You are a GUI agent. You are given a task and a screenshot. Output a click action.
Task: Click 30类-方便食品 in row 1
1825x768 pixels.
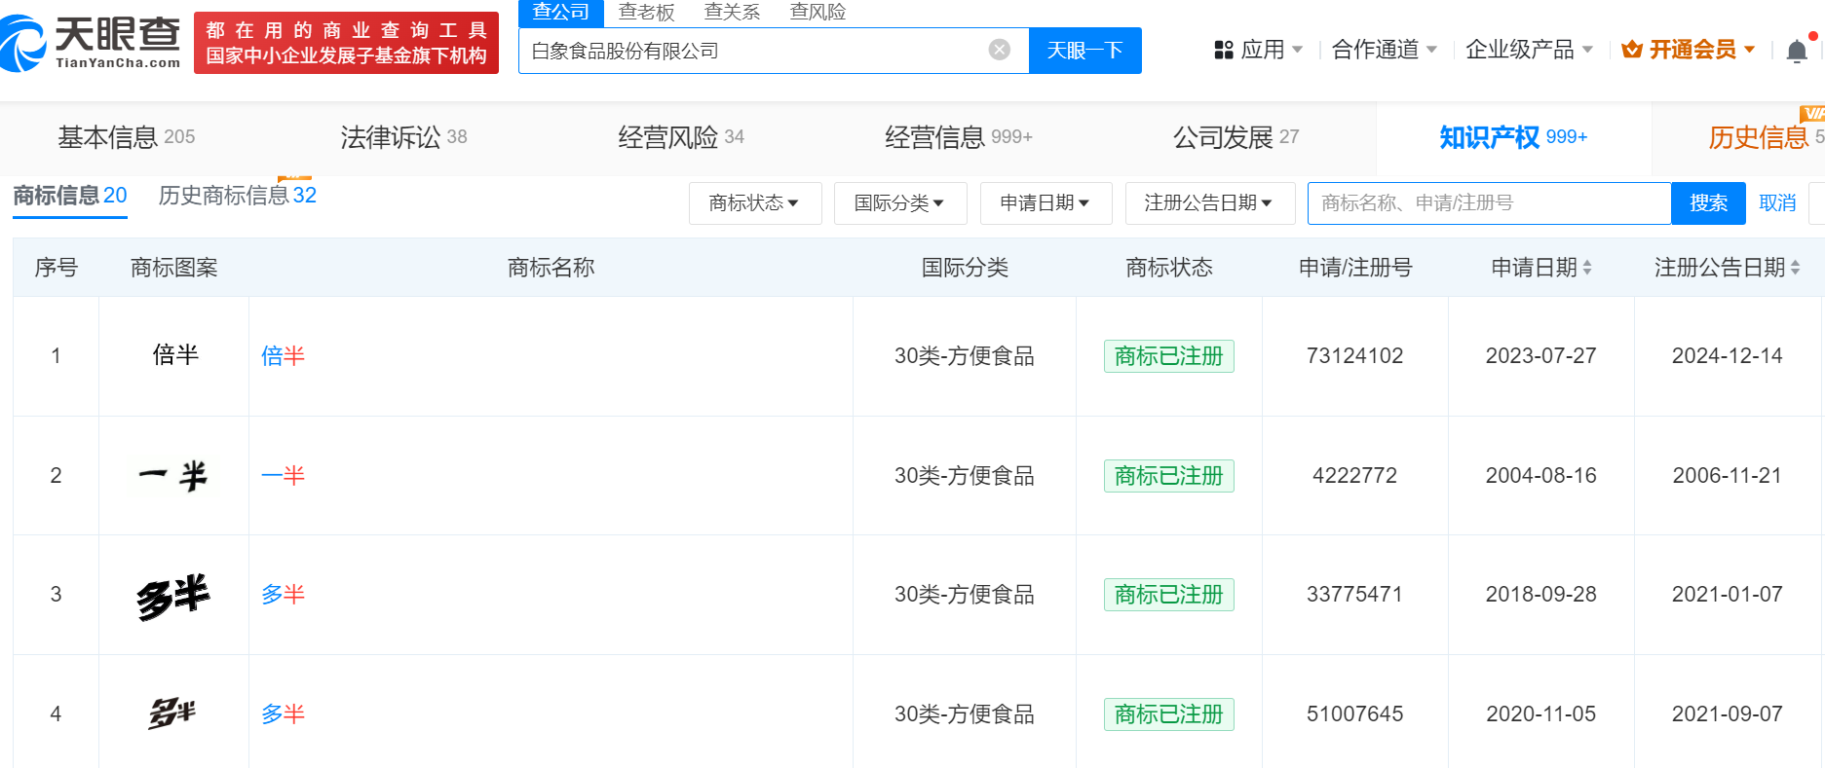965,356
